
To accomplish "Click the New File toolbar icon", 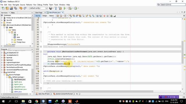I will point(3,8).
